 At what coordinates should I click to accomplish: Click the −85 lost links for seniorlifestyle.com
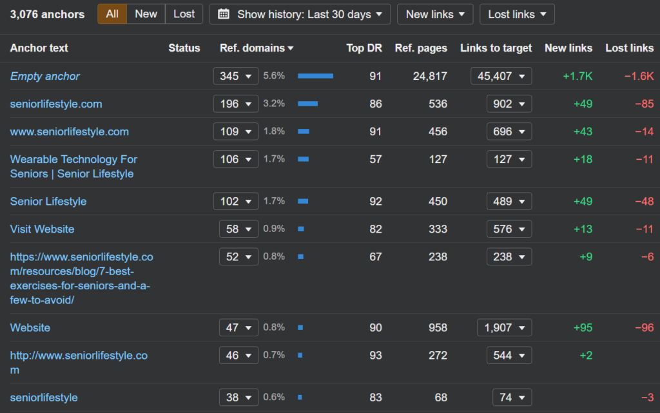click(x=645, y=104)
